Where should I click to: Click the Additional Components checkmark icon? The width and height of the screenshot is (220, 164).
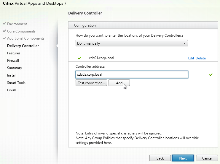click(x=4, y=38)
